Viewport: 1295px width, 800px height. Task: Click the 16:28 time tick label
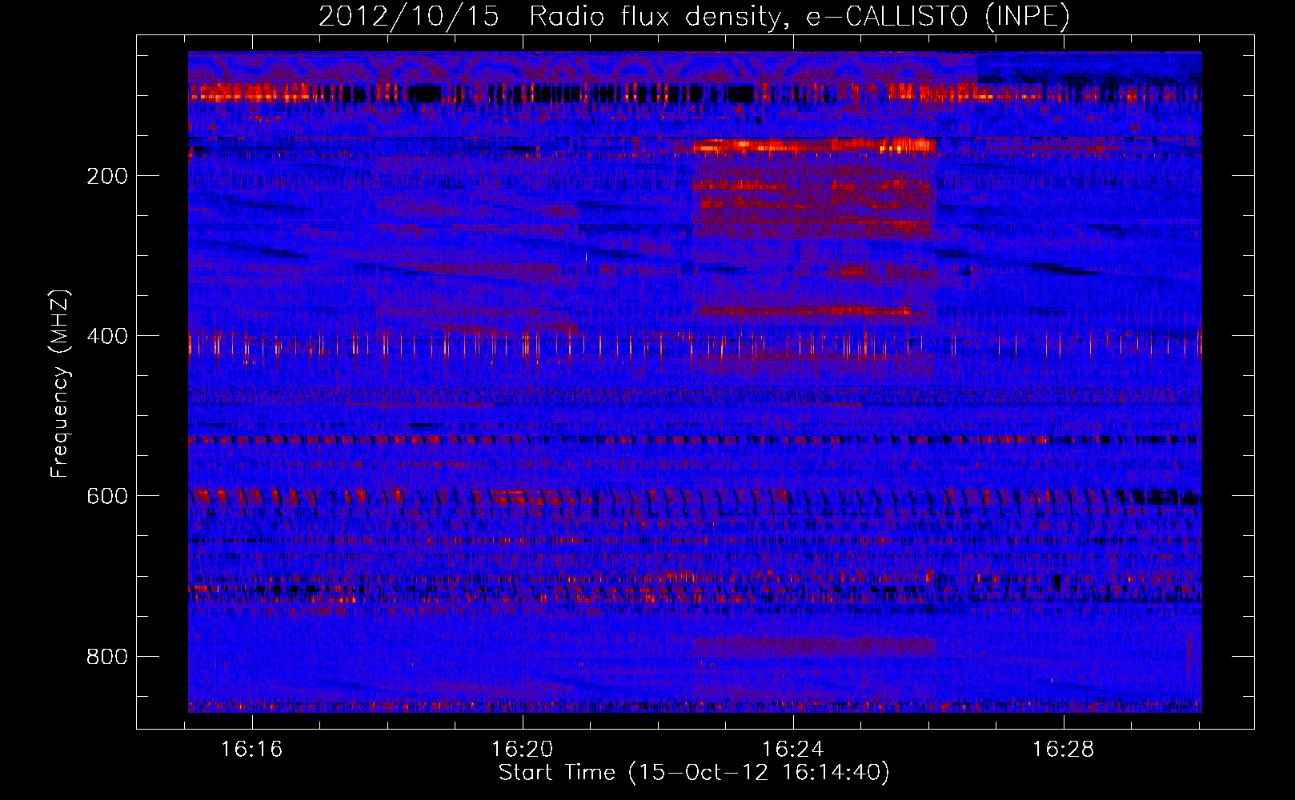(1064, 750)
